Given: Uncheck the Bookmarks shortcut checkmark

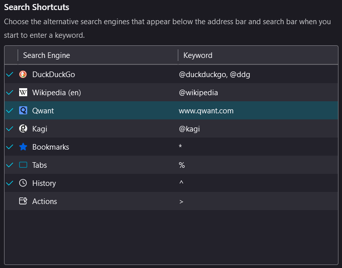Looking at the screenshot, I should pos(10,147).
